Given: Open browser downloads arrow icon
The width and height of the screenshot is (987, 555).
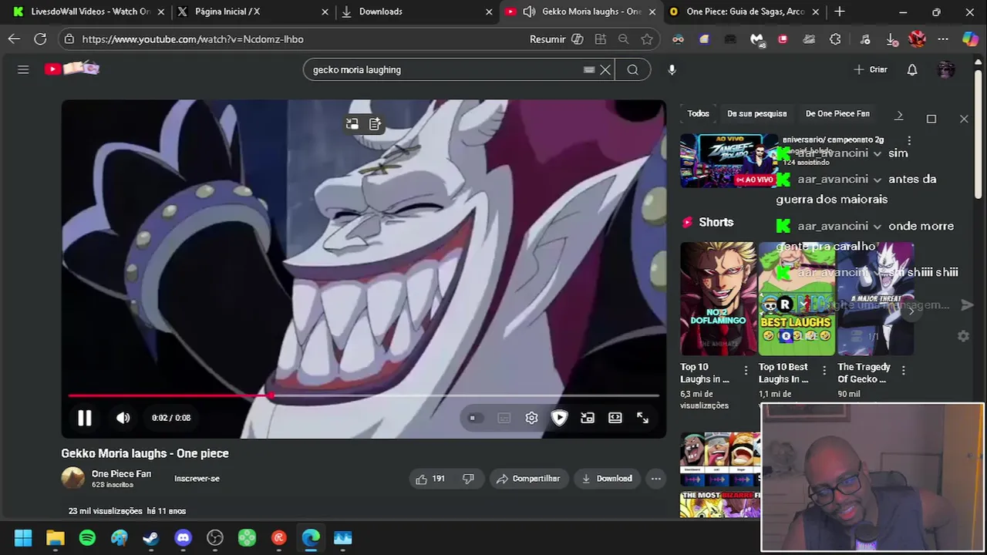Looking at the screenshot, I should [891, 39].
